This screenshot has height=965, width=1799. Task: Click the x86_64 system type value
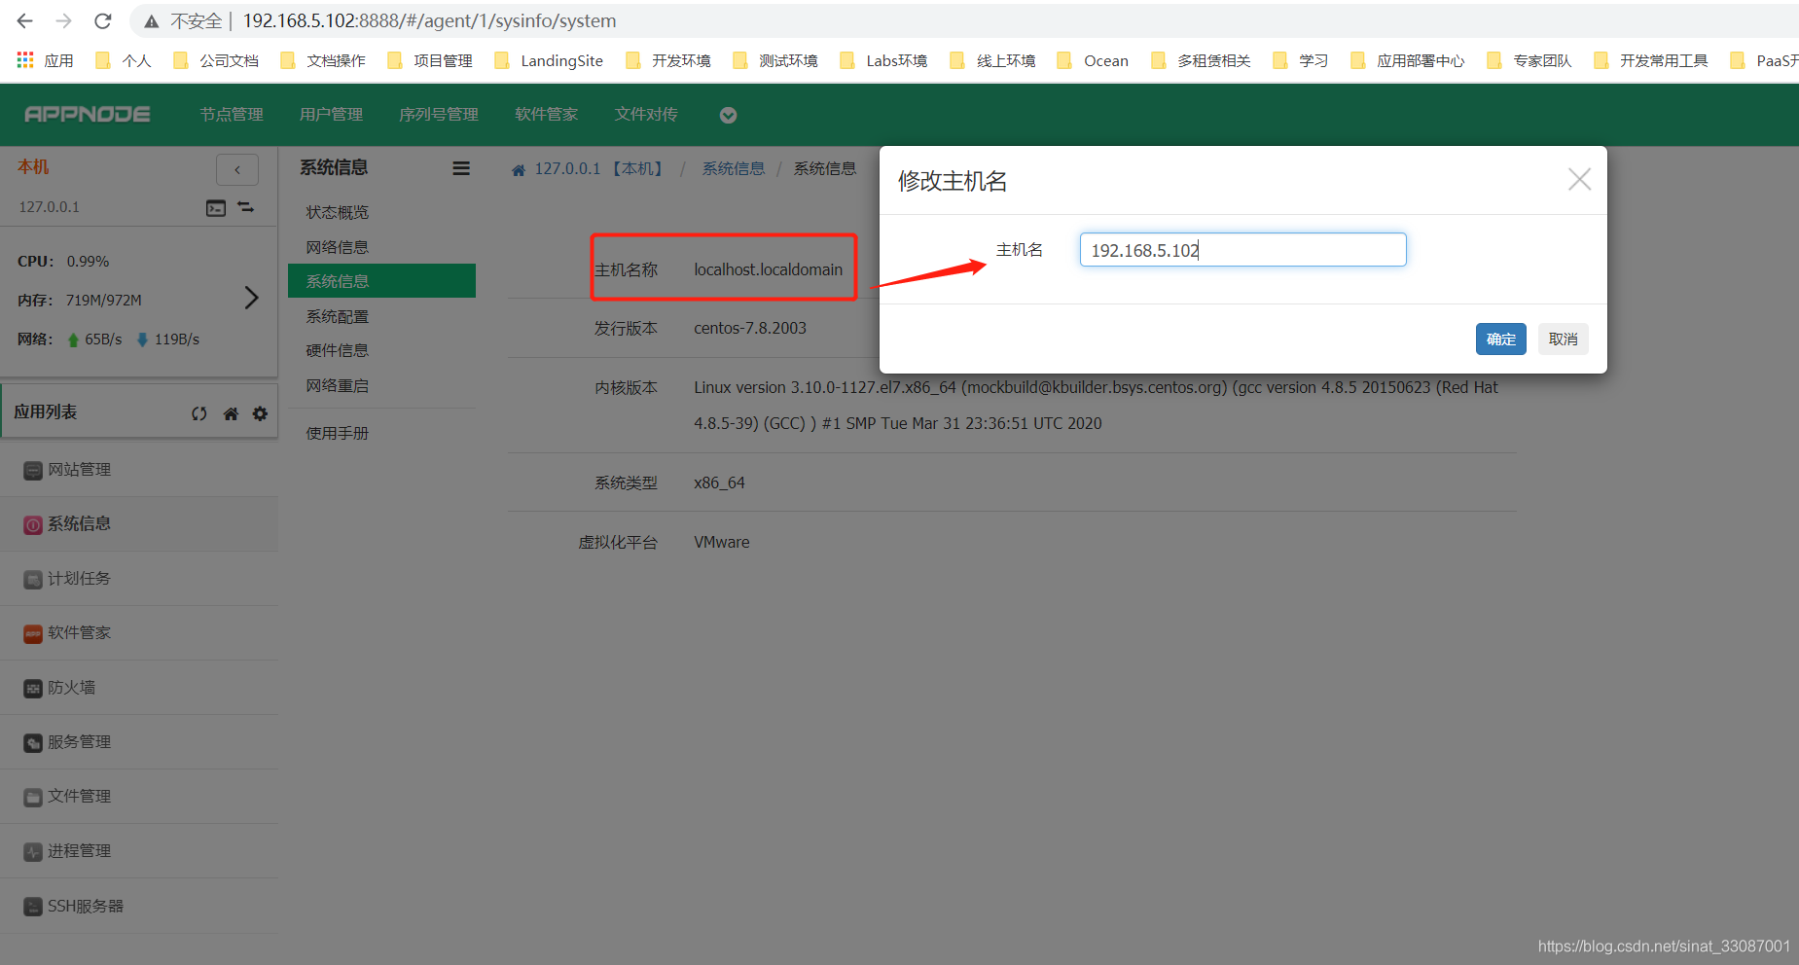coord(719,482)
